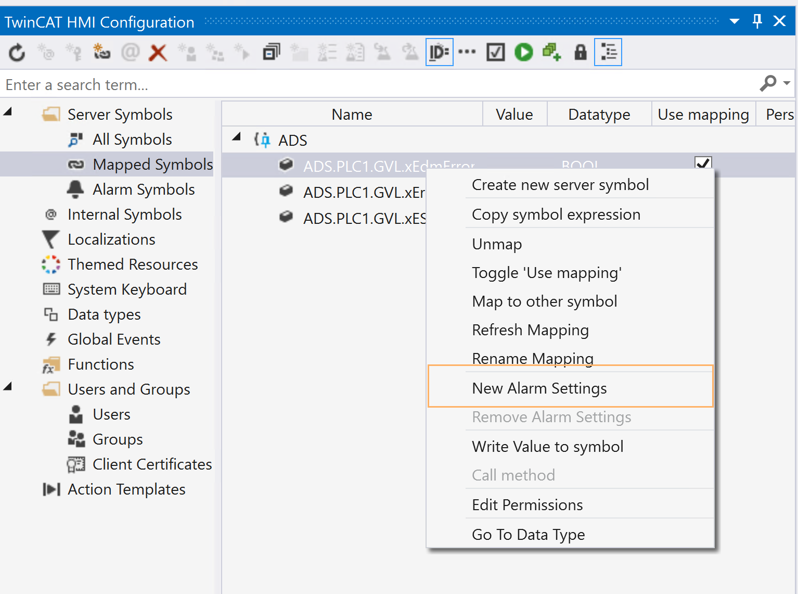The width and height of the screenshot is (798, 594).
Task: Choose Unmap from context menu
Action: click(x=497, y=244)
